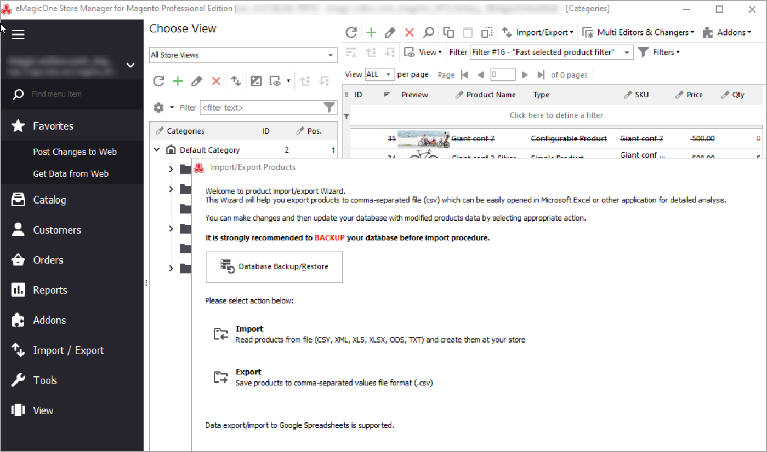Click the Categories column header
This screenshot has width=767, height=452.
(x=185, y=131)
